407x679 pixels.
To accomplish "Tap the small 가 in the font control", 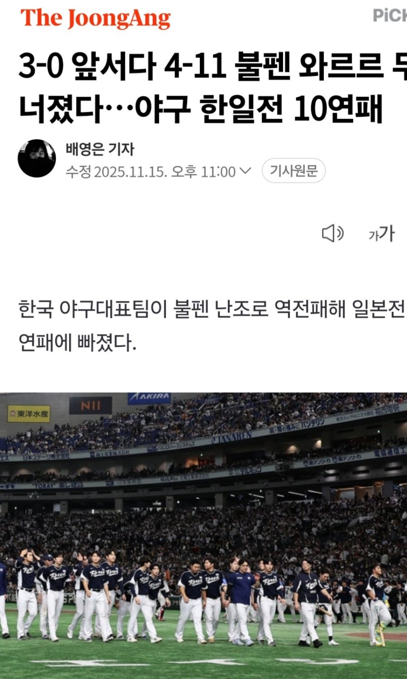I will point(373,235).
